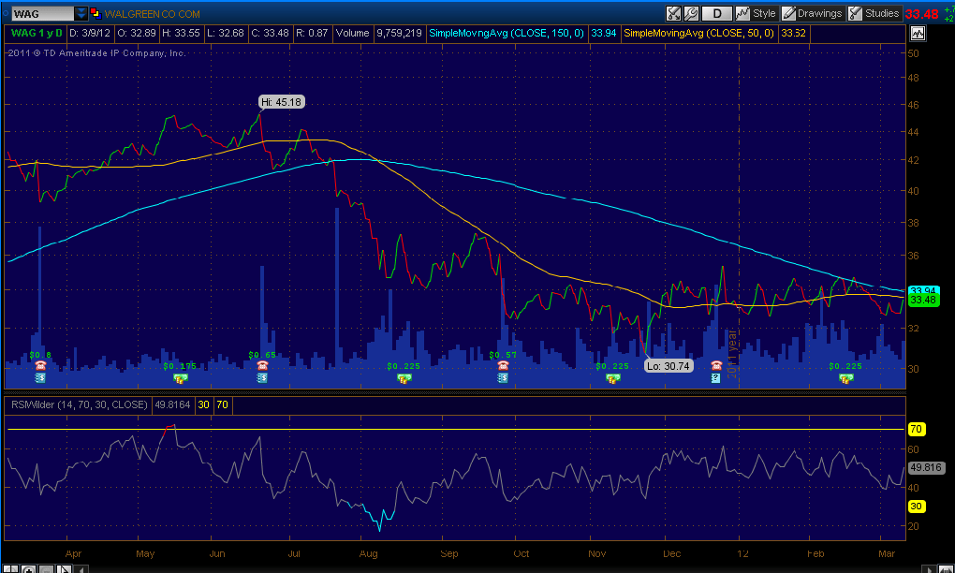Click the conference call icon under $0.57
The width and height of the screenshot is (955, 573).
pyautogui.click(x=503, y=378)
